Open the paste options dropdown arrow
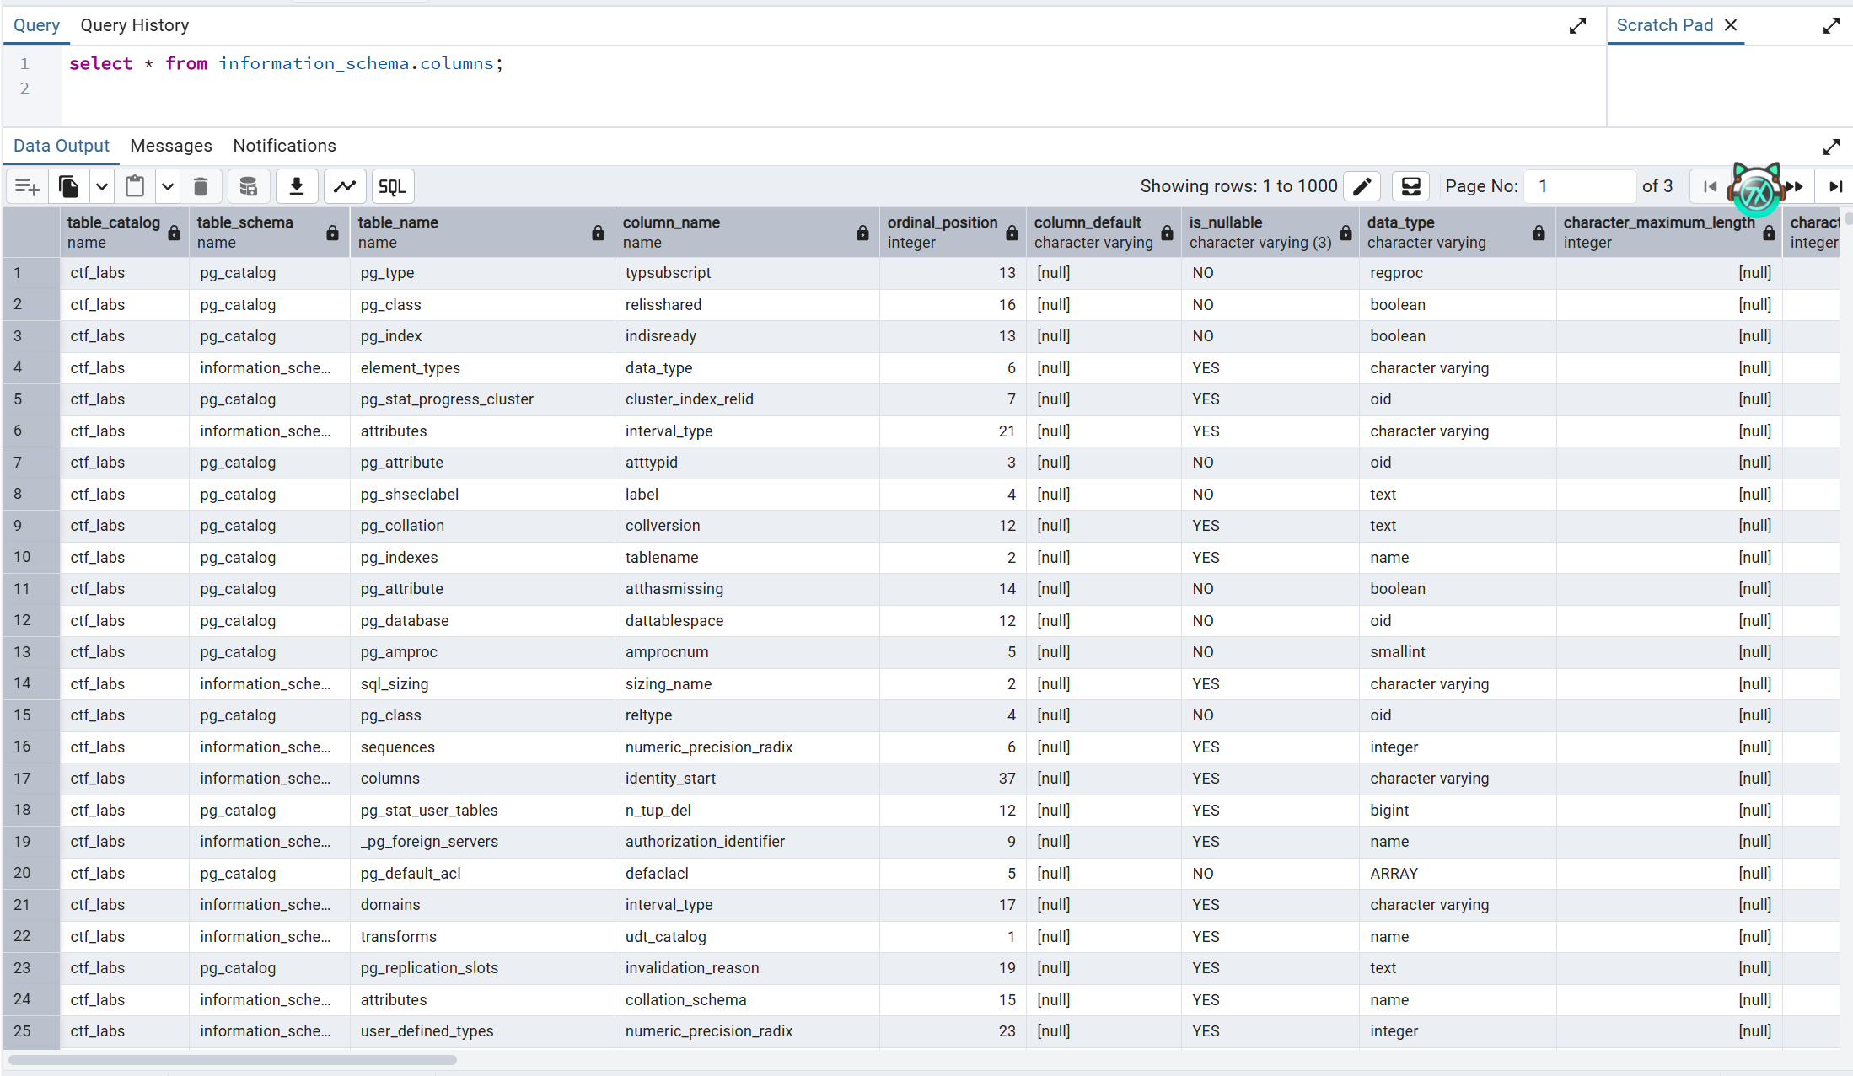This screenshot has height=1076, width=1853. click(168, 186)
